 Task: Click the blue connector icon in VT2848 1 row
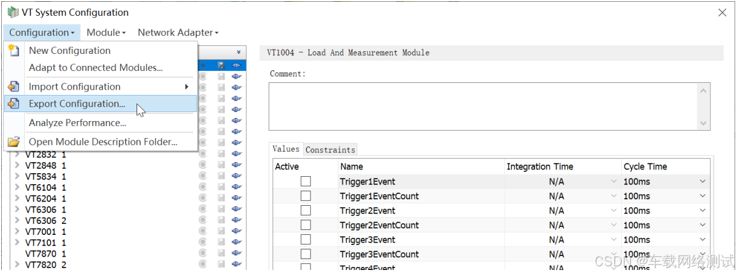[237, 165]
